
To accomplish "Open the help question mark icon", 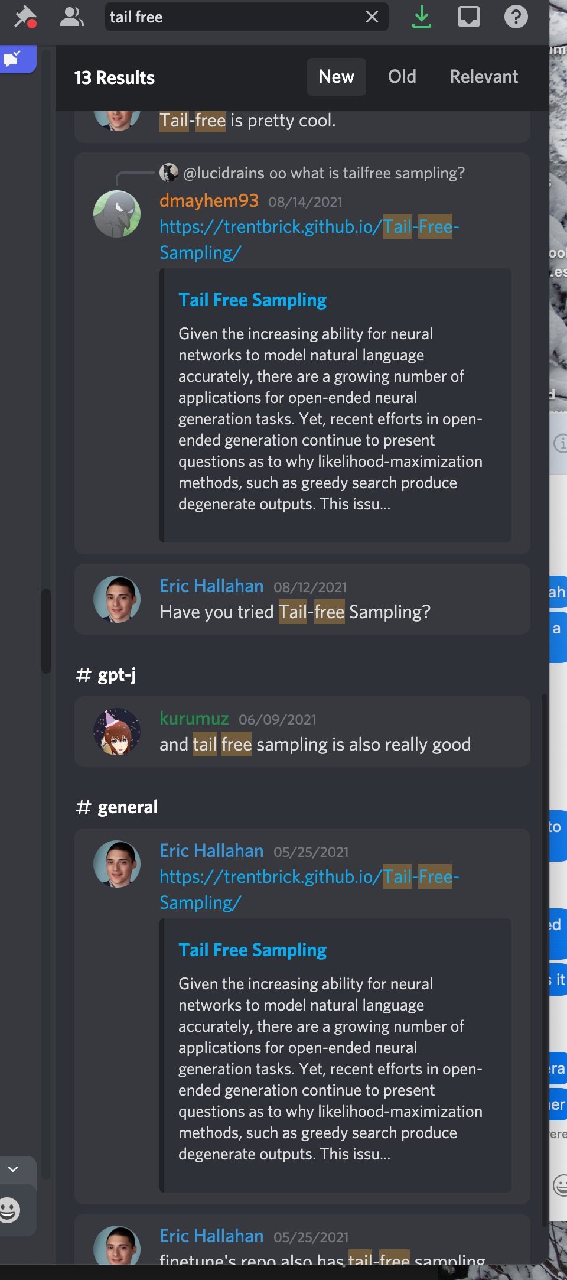I will tap(516, 17).
